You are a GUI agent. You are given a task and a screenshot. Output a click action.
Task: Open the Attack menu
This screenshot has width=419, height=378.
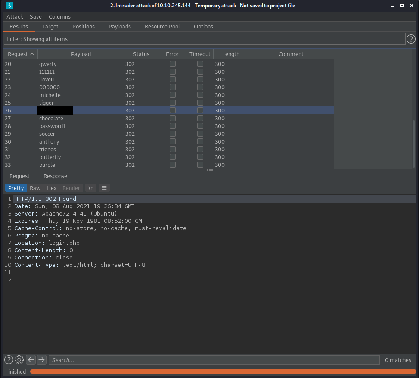[15, 16]
